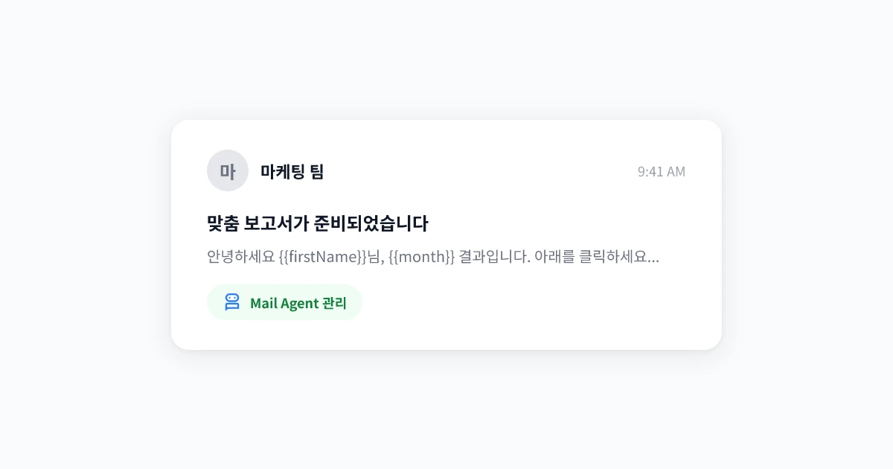The width and height of the screenshot is (893, 469).
Task: Open the Mail Agent 관리 button
Action: [x=285, y=302]
